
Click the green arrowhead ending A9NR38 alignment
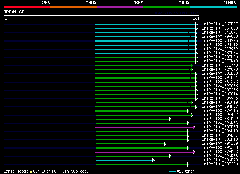point(170,156)
